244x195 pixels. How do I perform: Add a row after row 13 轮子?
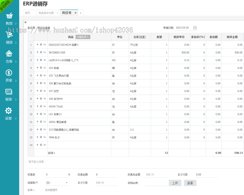point(37,137)
